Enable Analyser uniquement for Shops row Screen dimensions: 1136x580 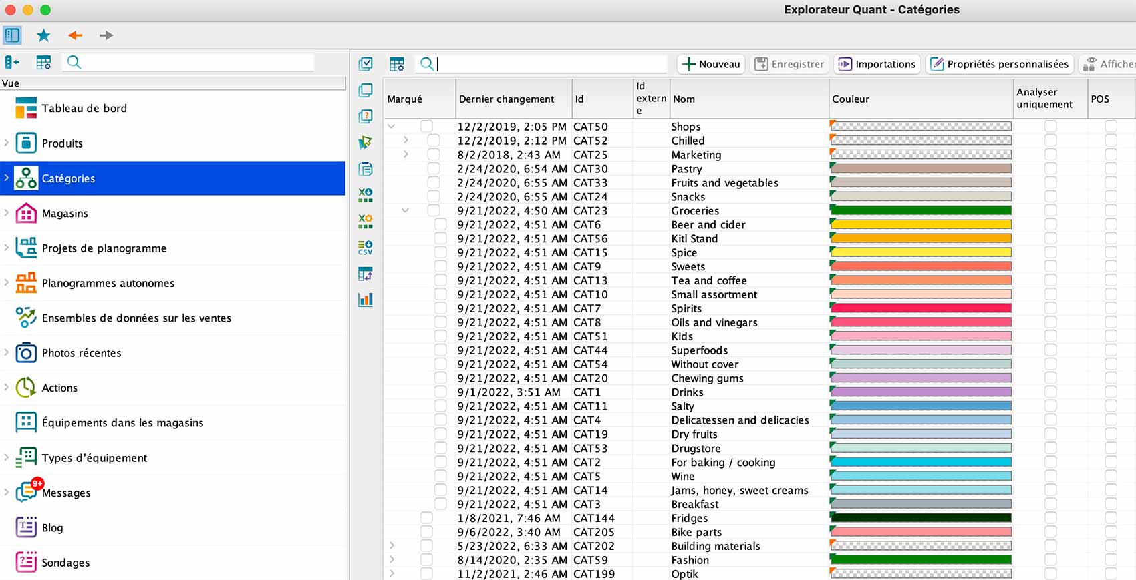(x=1050, y=127)
